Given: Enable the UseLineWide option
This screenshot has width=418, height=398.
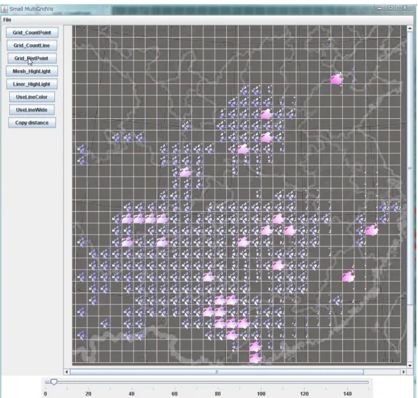Looking at the screenshot, I should 32,110.
